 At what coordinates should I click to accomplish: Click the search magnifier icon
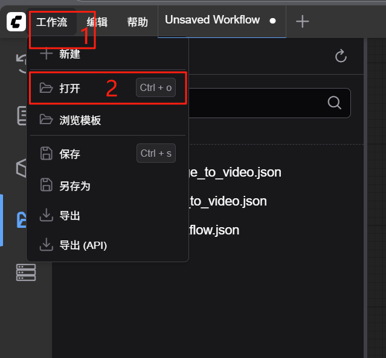click(x=334, y=102)
